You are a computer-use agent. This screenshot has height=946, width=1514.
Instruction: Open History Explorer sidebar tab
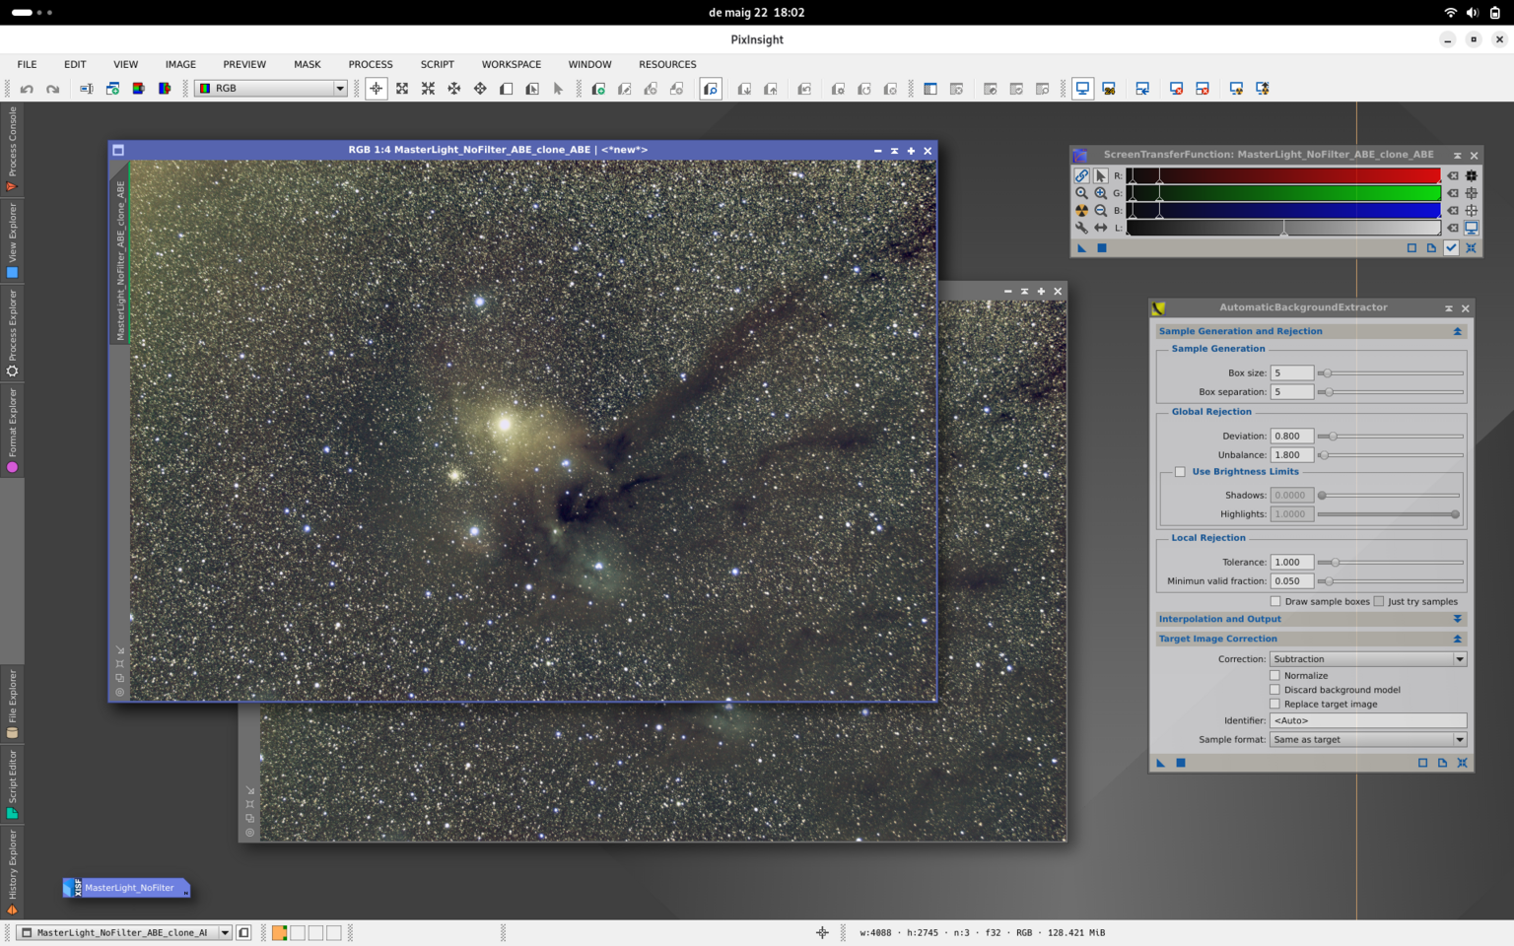12,872
